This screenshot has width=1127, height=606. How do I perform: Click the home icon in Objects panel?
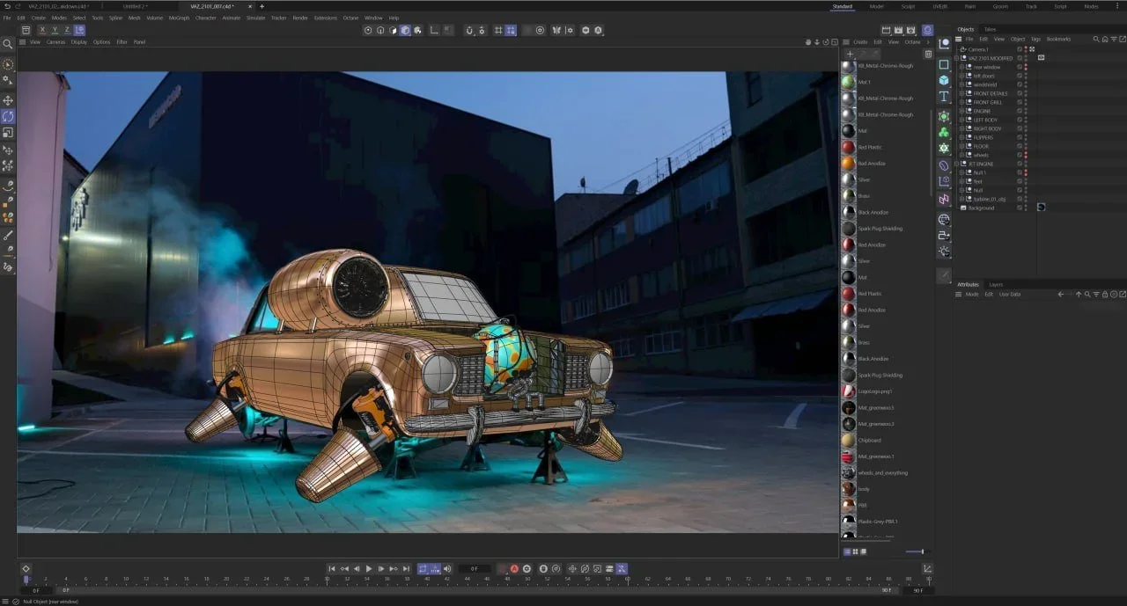pos(1104,39)
